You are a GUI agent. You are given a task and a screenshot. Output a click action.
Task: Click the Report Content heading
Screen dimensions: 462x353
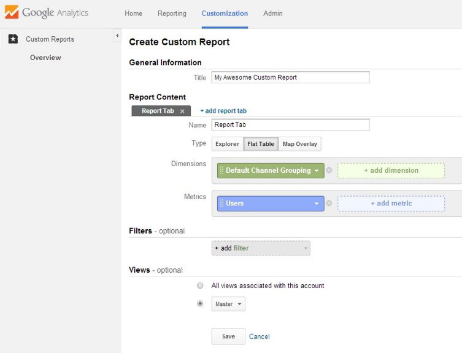pyautogui.click(x=157, y=97)
